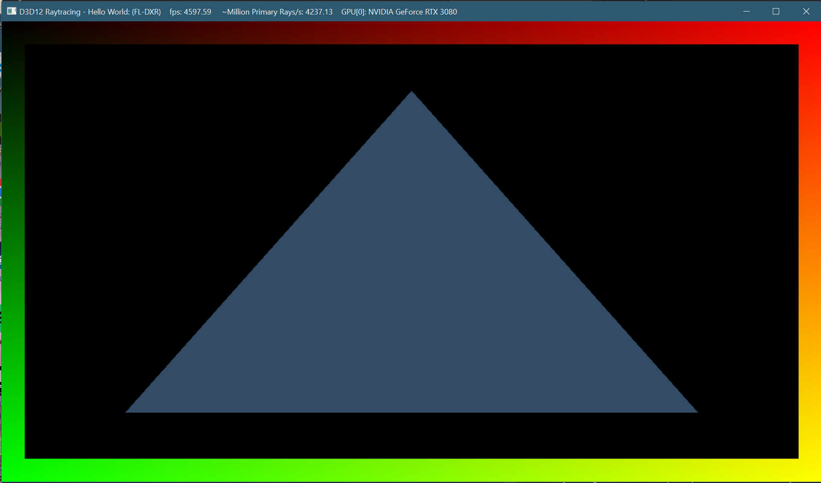Click the Million Primary Rays/s readout
The height and width of the screenshot is (483, 821).
point(277,12)
